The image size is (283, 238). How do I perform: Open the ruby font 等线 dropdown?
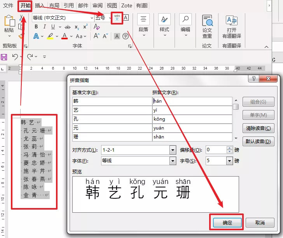173,161
